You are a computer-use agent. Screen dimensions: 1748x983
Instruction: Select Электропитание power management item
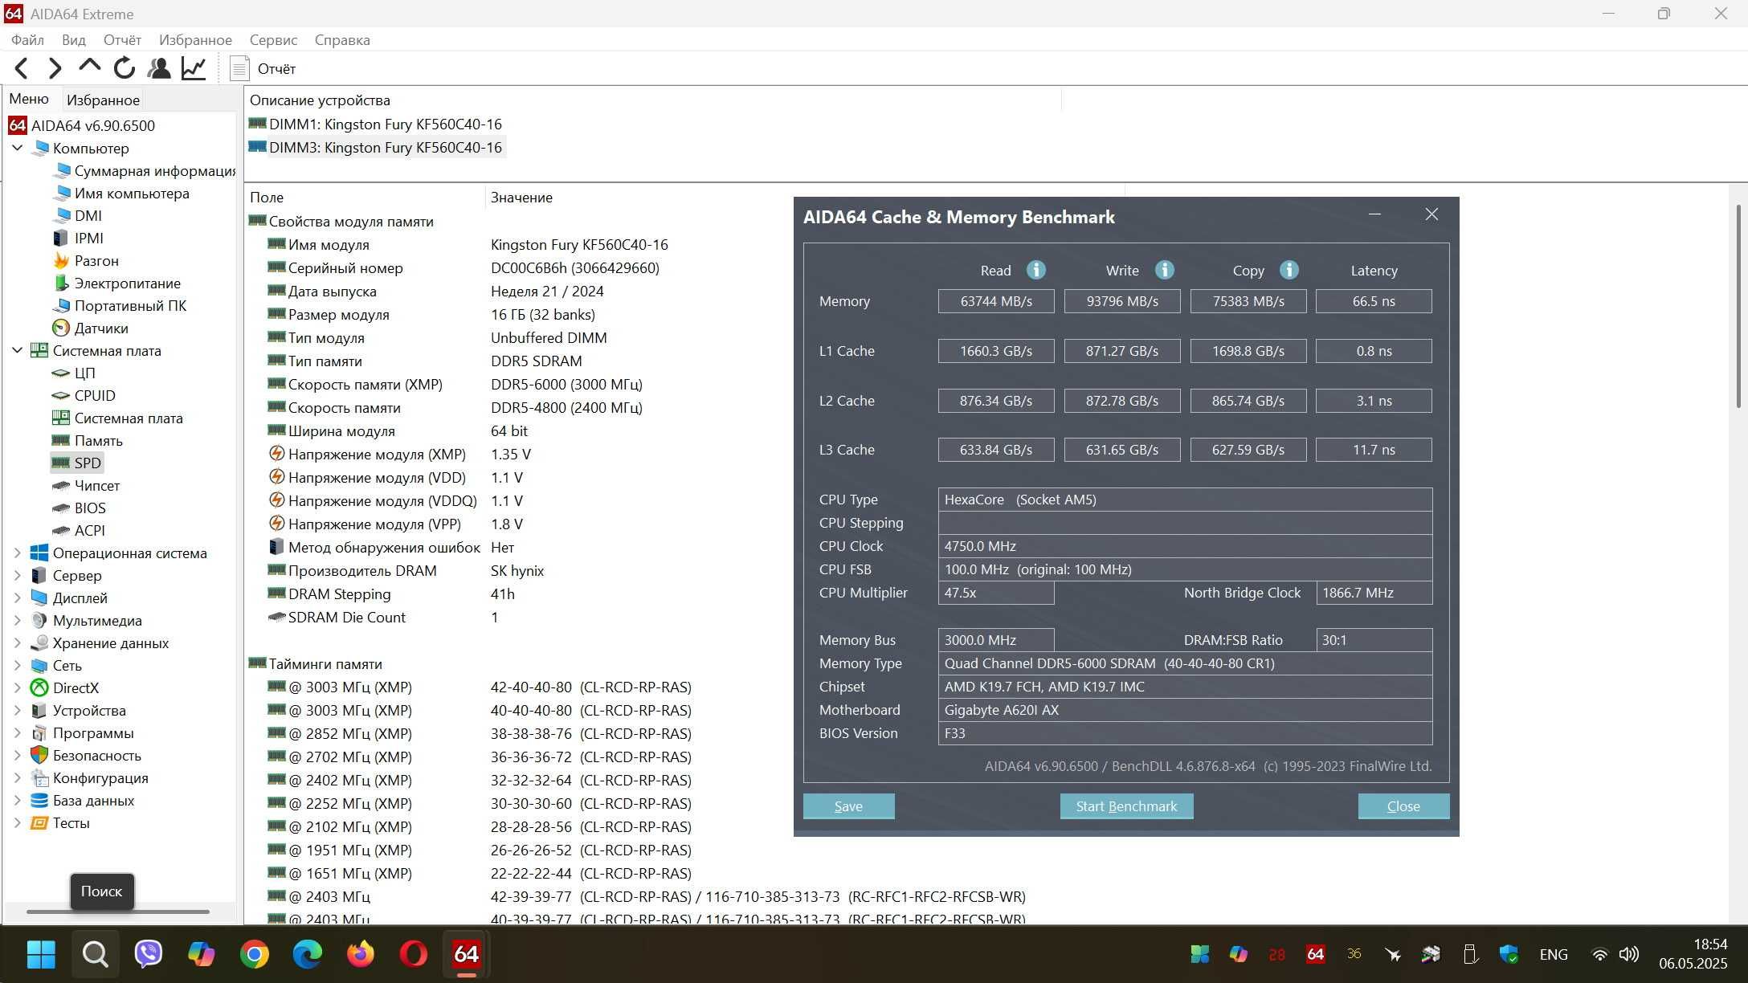pos(127,283)
